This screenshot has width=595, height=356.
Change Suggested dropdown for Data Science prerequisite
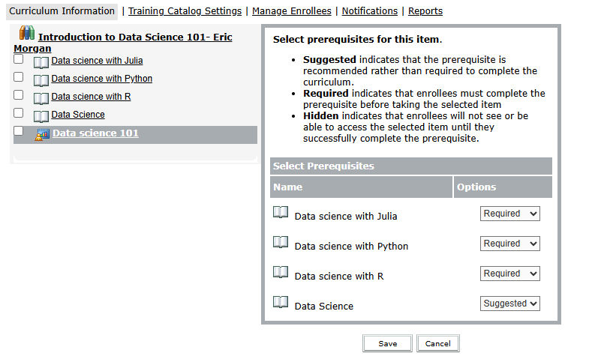coord(509,304)
